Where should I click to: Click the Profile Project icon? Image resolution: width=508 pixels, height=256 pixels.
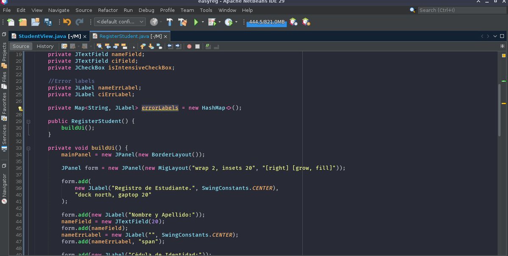click(229, 22)
